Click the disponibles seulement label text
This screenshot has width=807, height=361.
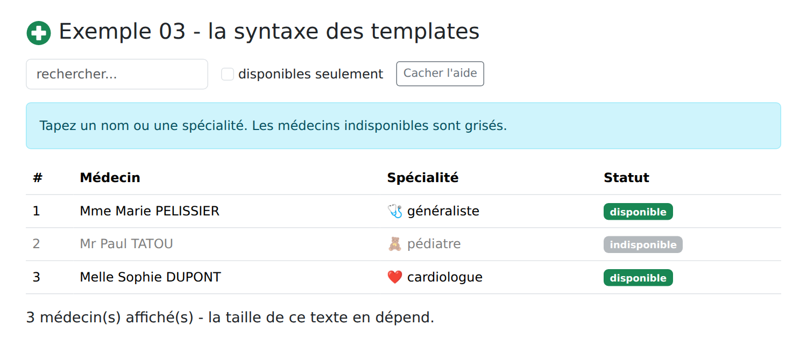click(311, 74)
